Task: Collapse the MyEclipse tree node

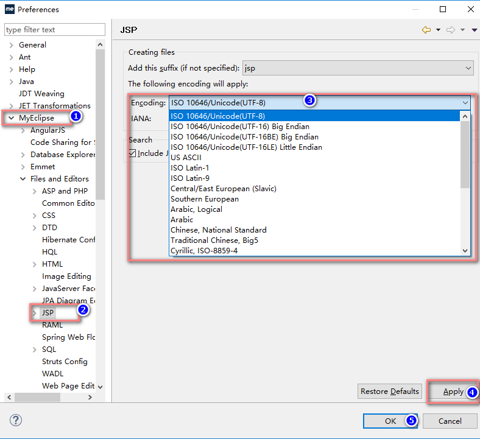Action: click(x=12, y=118)
